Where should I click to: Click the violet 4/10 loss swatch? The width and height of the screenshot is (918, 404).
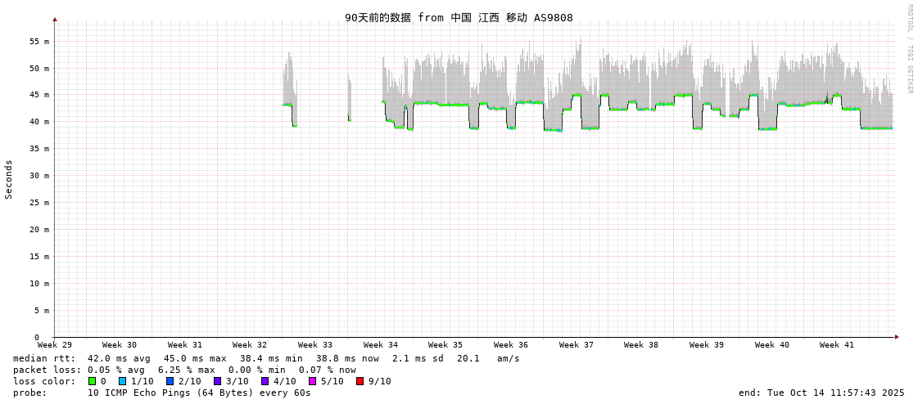coord(265,381)
